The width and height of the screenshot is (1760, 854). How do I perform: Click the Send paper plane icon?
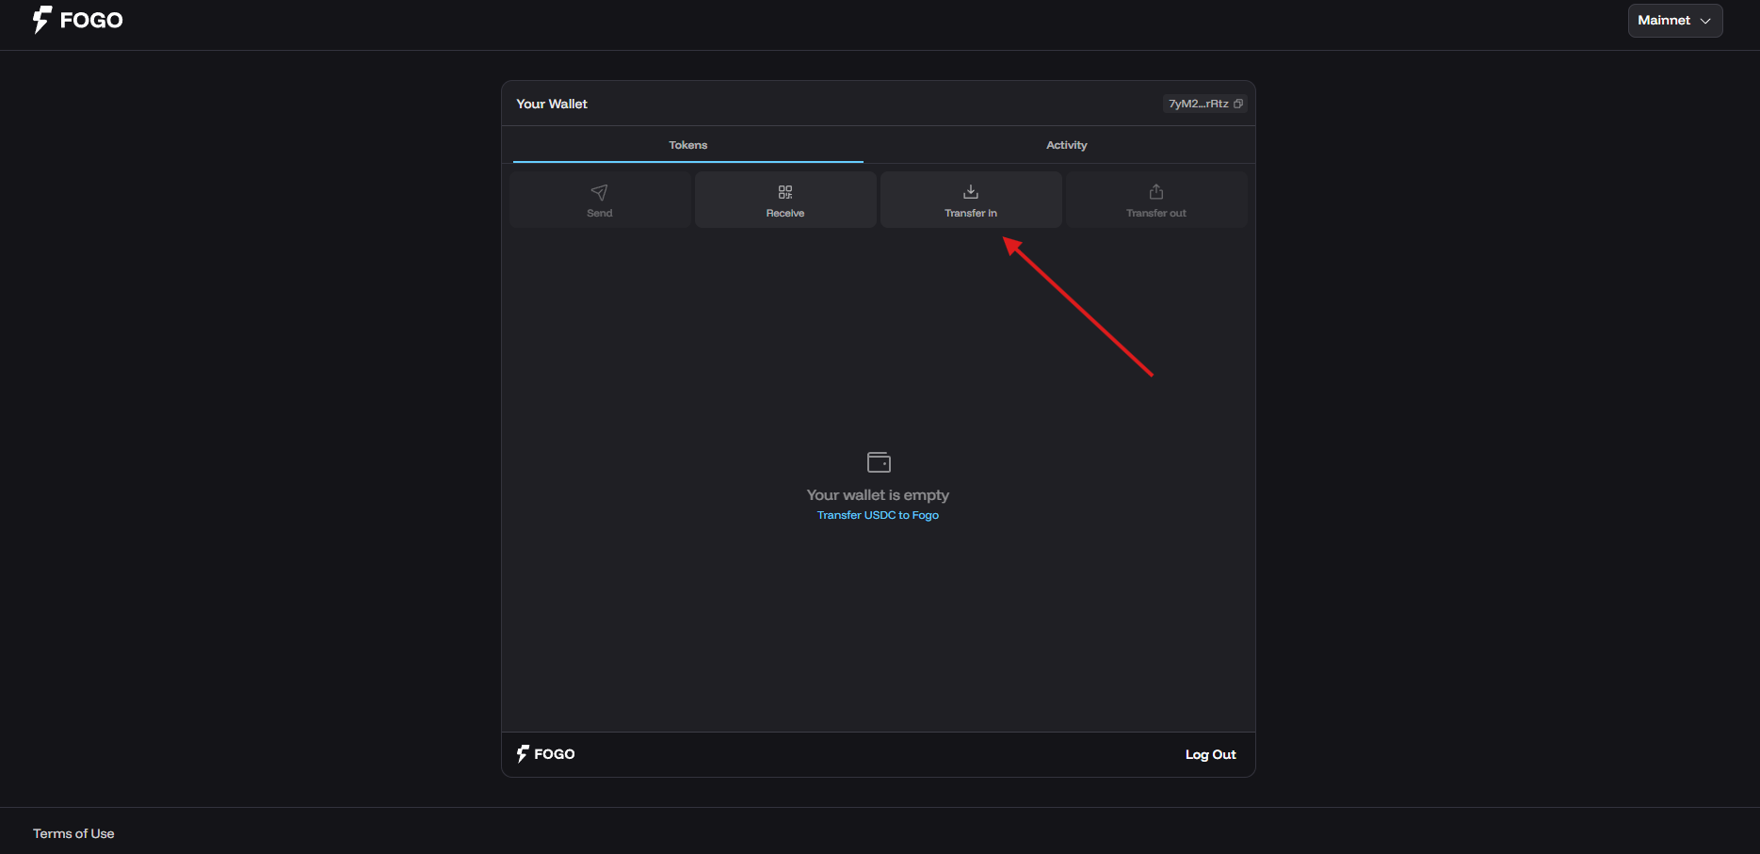click(x=599, y=192)
